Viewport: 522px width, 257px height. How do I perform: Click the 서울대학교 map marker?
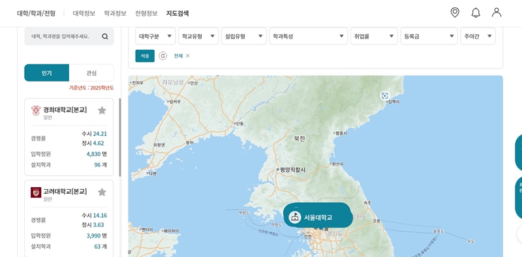point(318,215)
